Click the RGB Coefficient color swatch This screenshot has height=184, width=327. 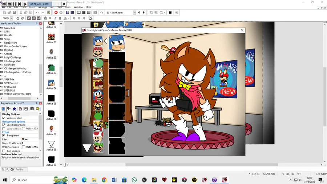pos(23,147)
